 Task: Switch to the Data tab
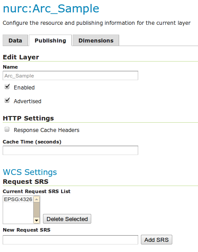(15, 40)
